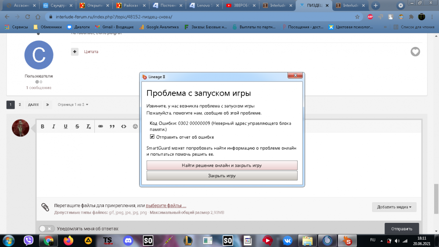Click the page vertical scrollbar thumb
439x247 pixels.
click(x=436, y=199)
